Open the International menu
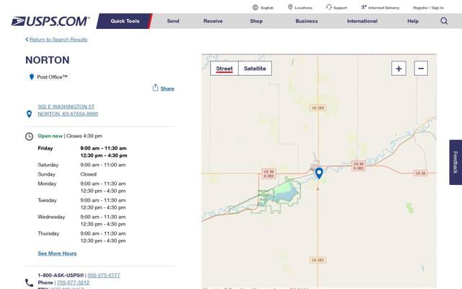The height and width of the screenshot is (289, 462). click(x=362, y=21)
